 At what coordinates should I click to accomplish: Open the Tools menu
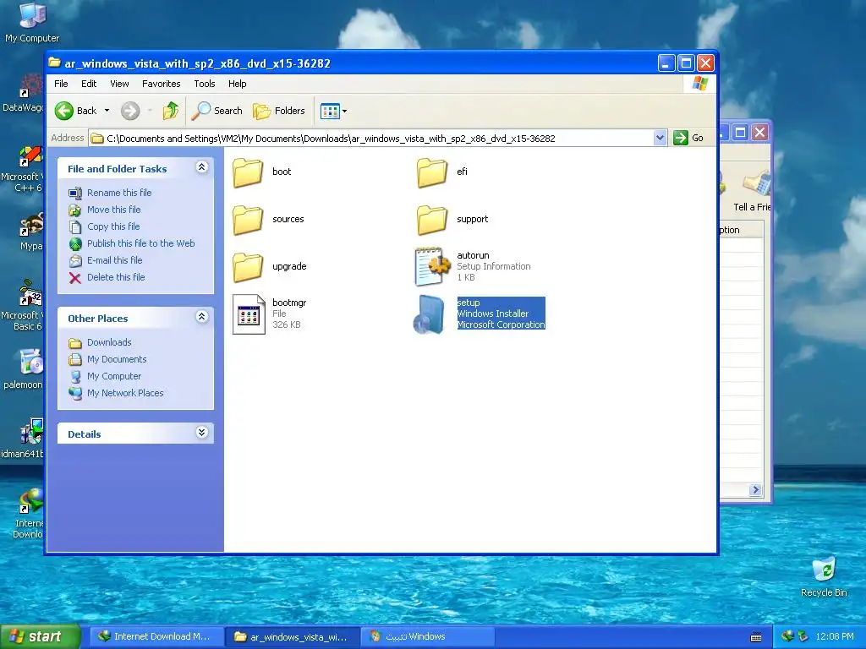(205, 84)
